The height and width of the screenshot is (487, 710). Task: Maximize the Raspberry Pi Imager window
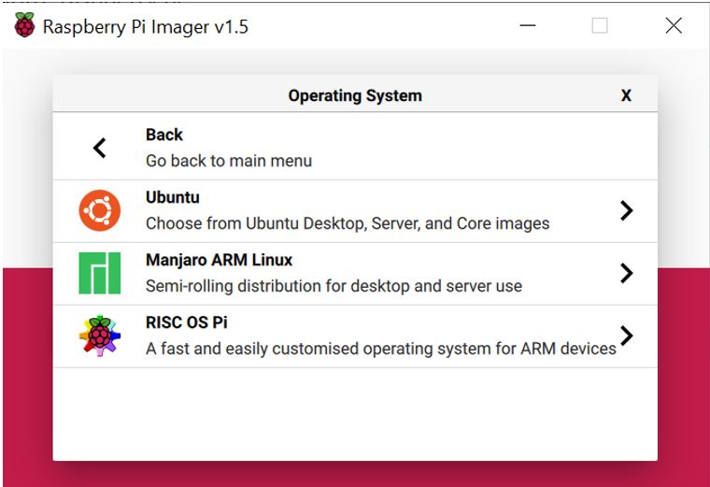(600, 26)
